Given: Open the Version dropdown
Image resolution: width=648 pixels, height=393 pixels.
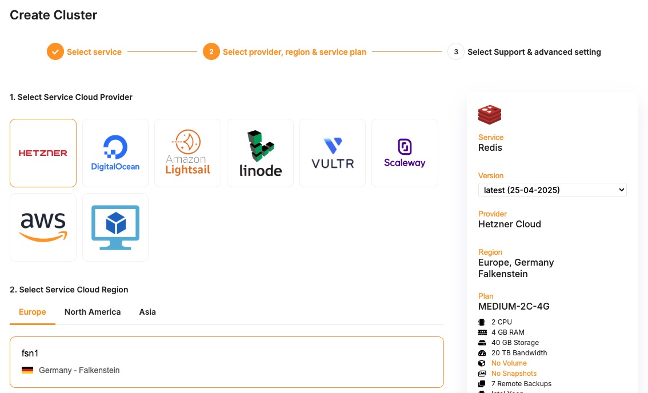Looking at the screenshot, I should (x=552, y=190).
